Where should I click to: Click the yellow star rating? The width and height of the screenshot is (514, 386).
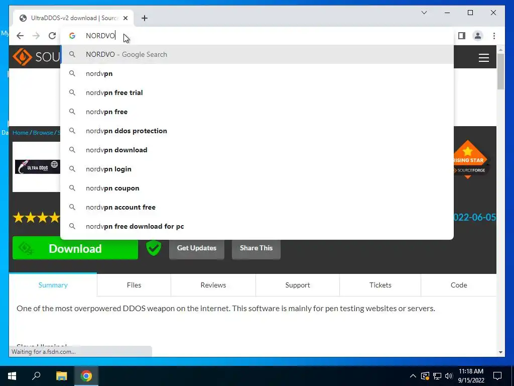click(36, 217)
